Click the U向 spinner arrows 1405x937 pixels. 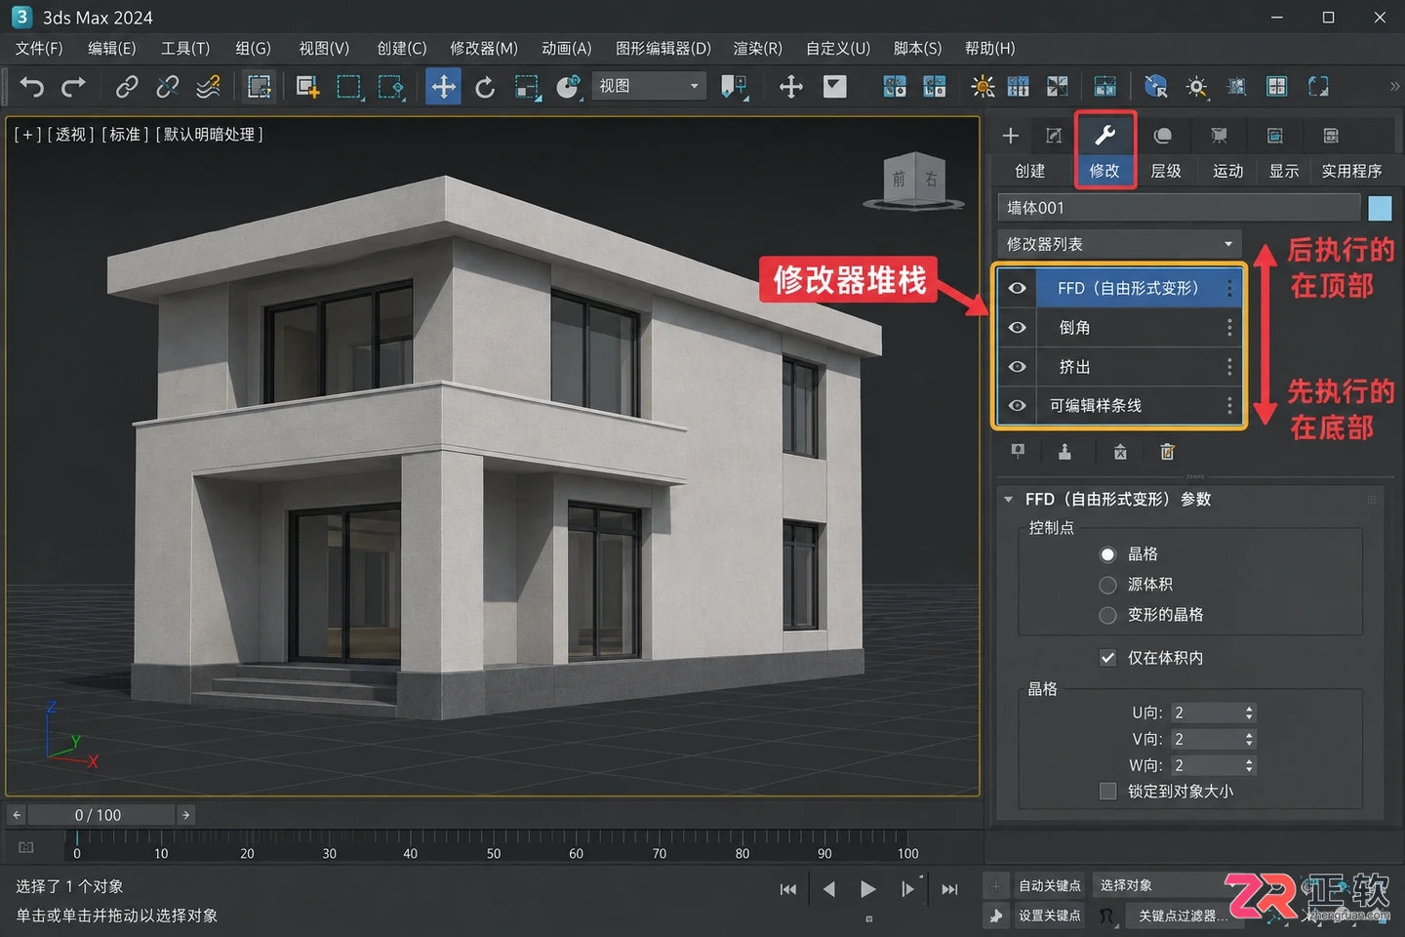tap(1249, 713)
